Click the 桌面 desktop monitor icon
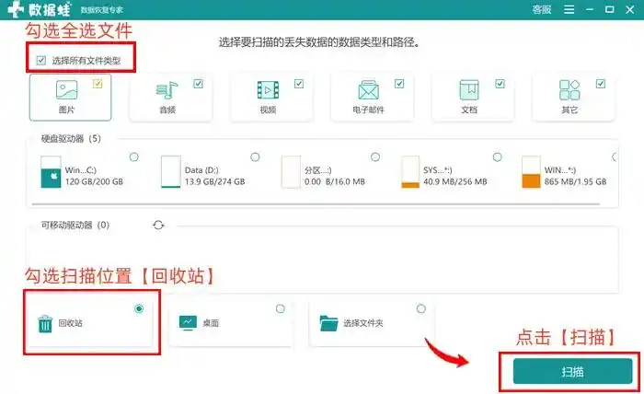The image size is (644, 394). coord(188,323)
